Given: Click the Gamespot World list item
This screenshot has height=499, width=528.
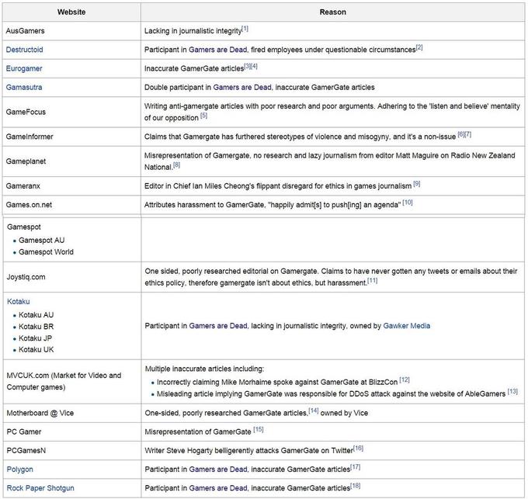Looking at the screenshot, I should [x=46, y=252].
